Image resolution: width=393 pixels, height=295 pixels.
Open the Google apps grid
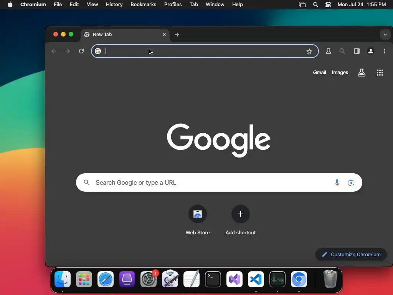tap(380, 73)
